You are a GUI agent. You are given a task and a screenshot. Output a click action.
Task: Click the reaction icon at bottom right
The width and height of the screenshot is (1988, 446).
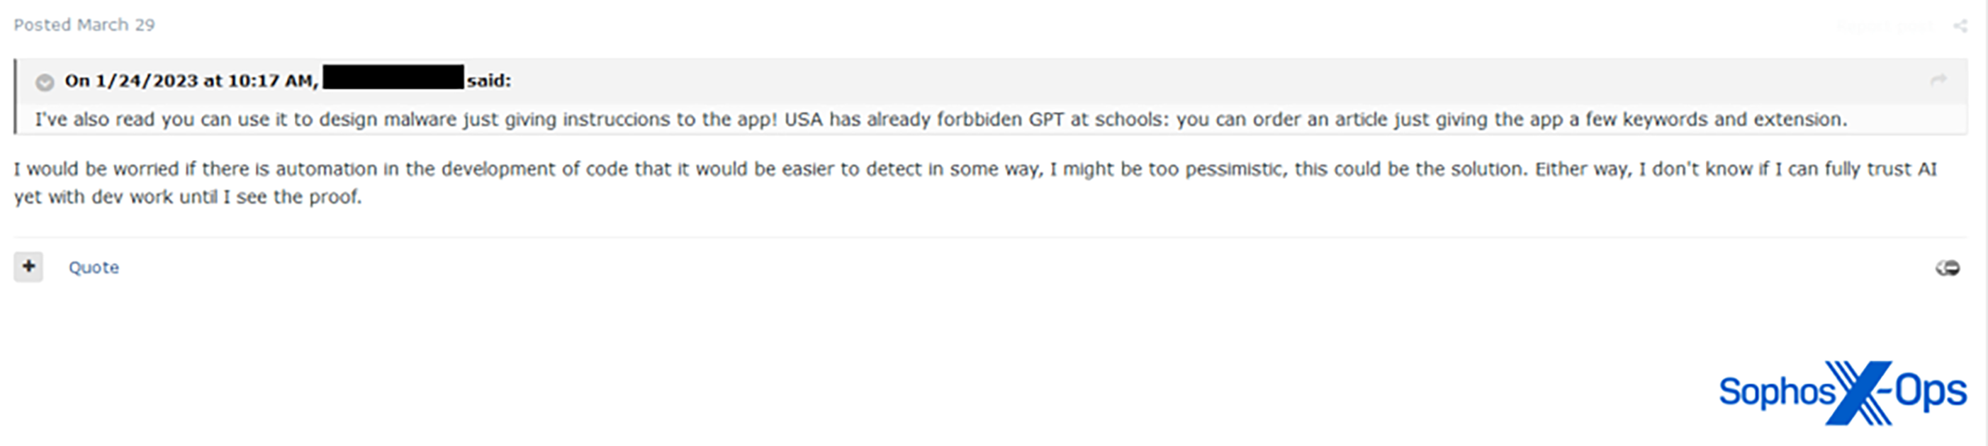coord(1947,268)
